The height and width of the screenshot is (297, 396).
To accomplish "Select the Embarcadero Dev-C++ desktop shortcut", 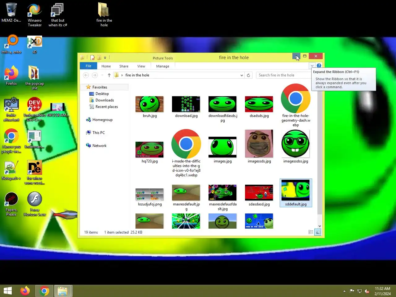I will click(x=34, y=109).
